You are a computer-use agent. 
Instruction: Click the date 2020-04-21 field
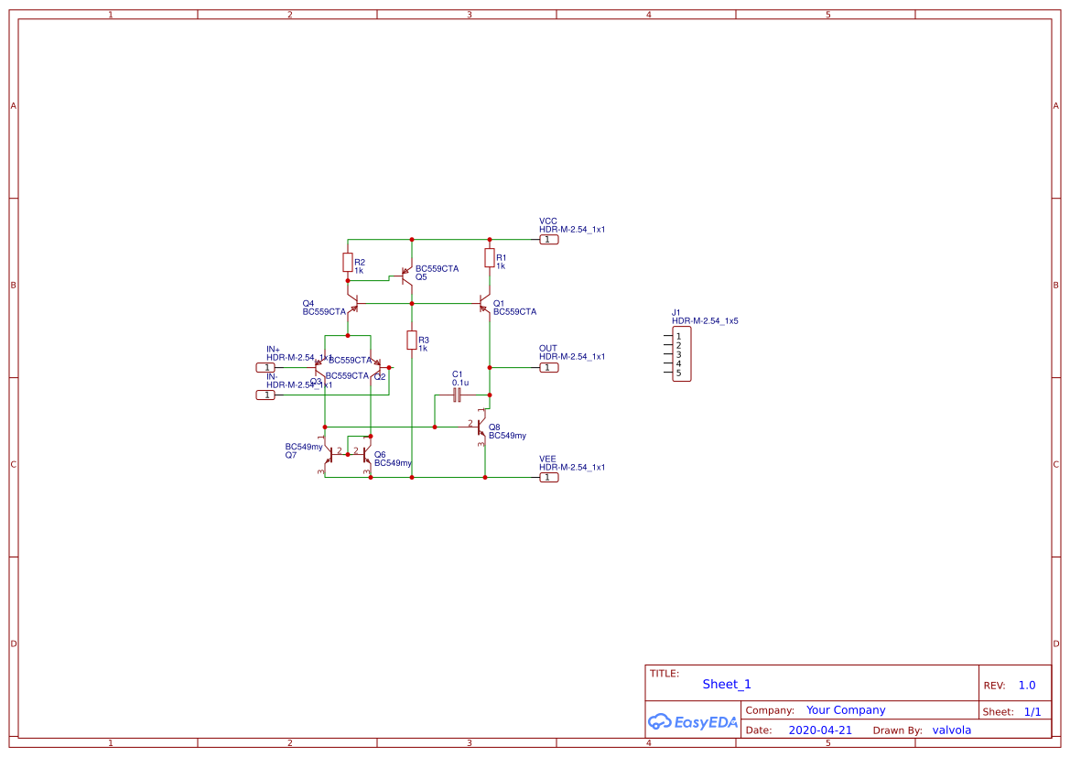click(x=820, y=730)
